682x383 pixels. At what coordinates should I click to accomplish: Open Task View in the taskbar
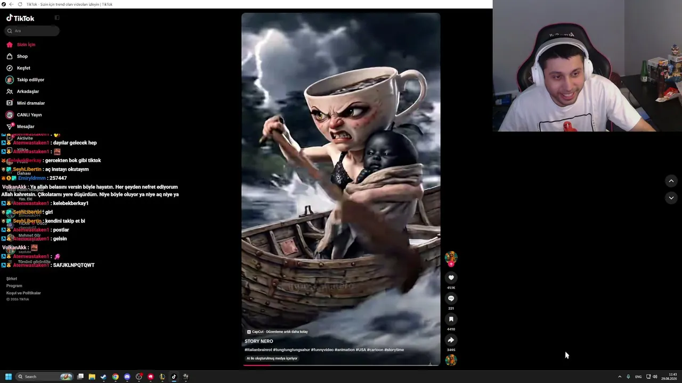click(80, 377)
